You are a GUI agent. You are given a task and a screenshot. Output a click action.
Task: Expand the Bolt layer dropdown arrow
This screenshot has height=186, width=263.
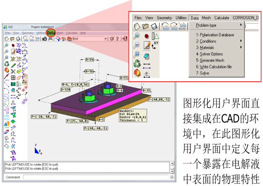click(105, 39)
